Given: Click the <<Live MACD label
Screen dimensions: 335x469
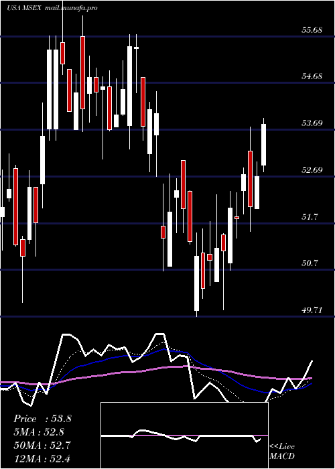Looking at the screenshot, I should [x=282, y=452].
